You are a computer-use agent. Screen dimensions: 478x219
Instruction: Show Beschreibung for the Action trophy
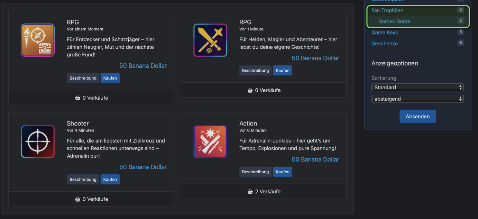point(255,172)
